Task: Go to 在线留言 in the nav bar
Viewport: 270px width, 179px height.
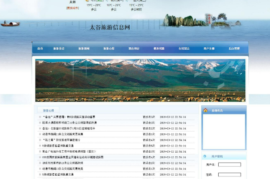Action: click(x=184, y=48)
